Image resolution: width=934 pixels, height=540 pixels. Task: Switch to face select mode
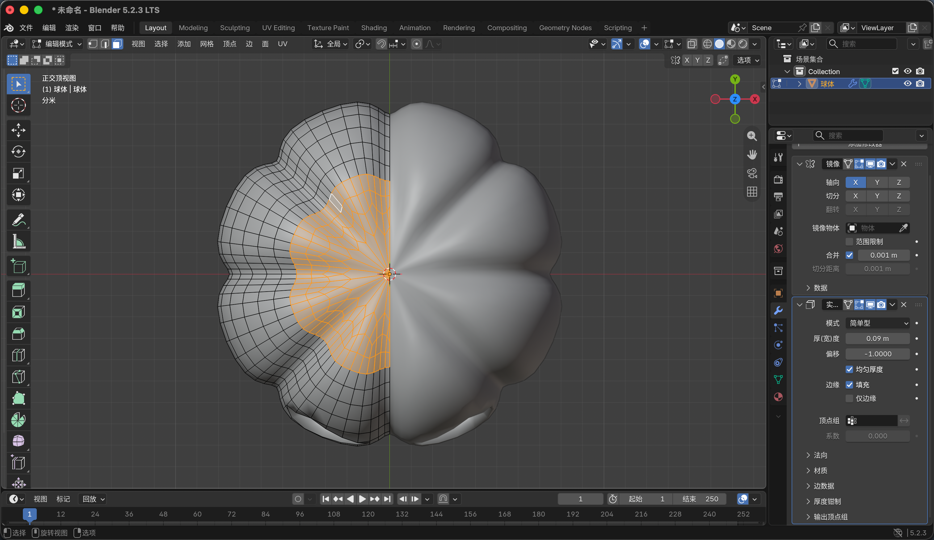117,44
